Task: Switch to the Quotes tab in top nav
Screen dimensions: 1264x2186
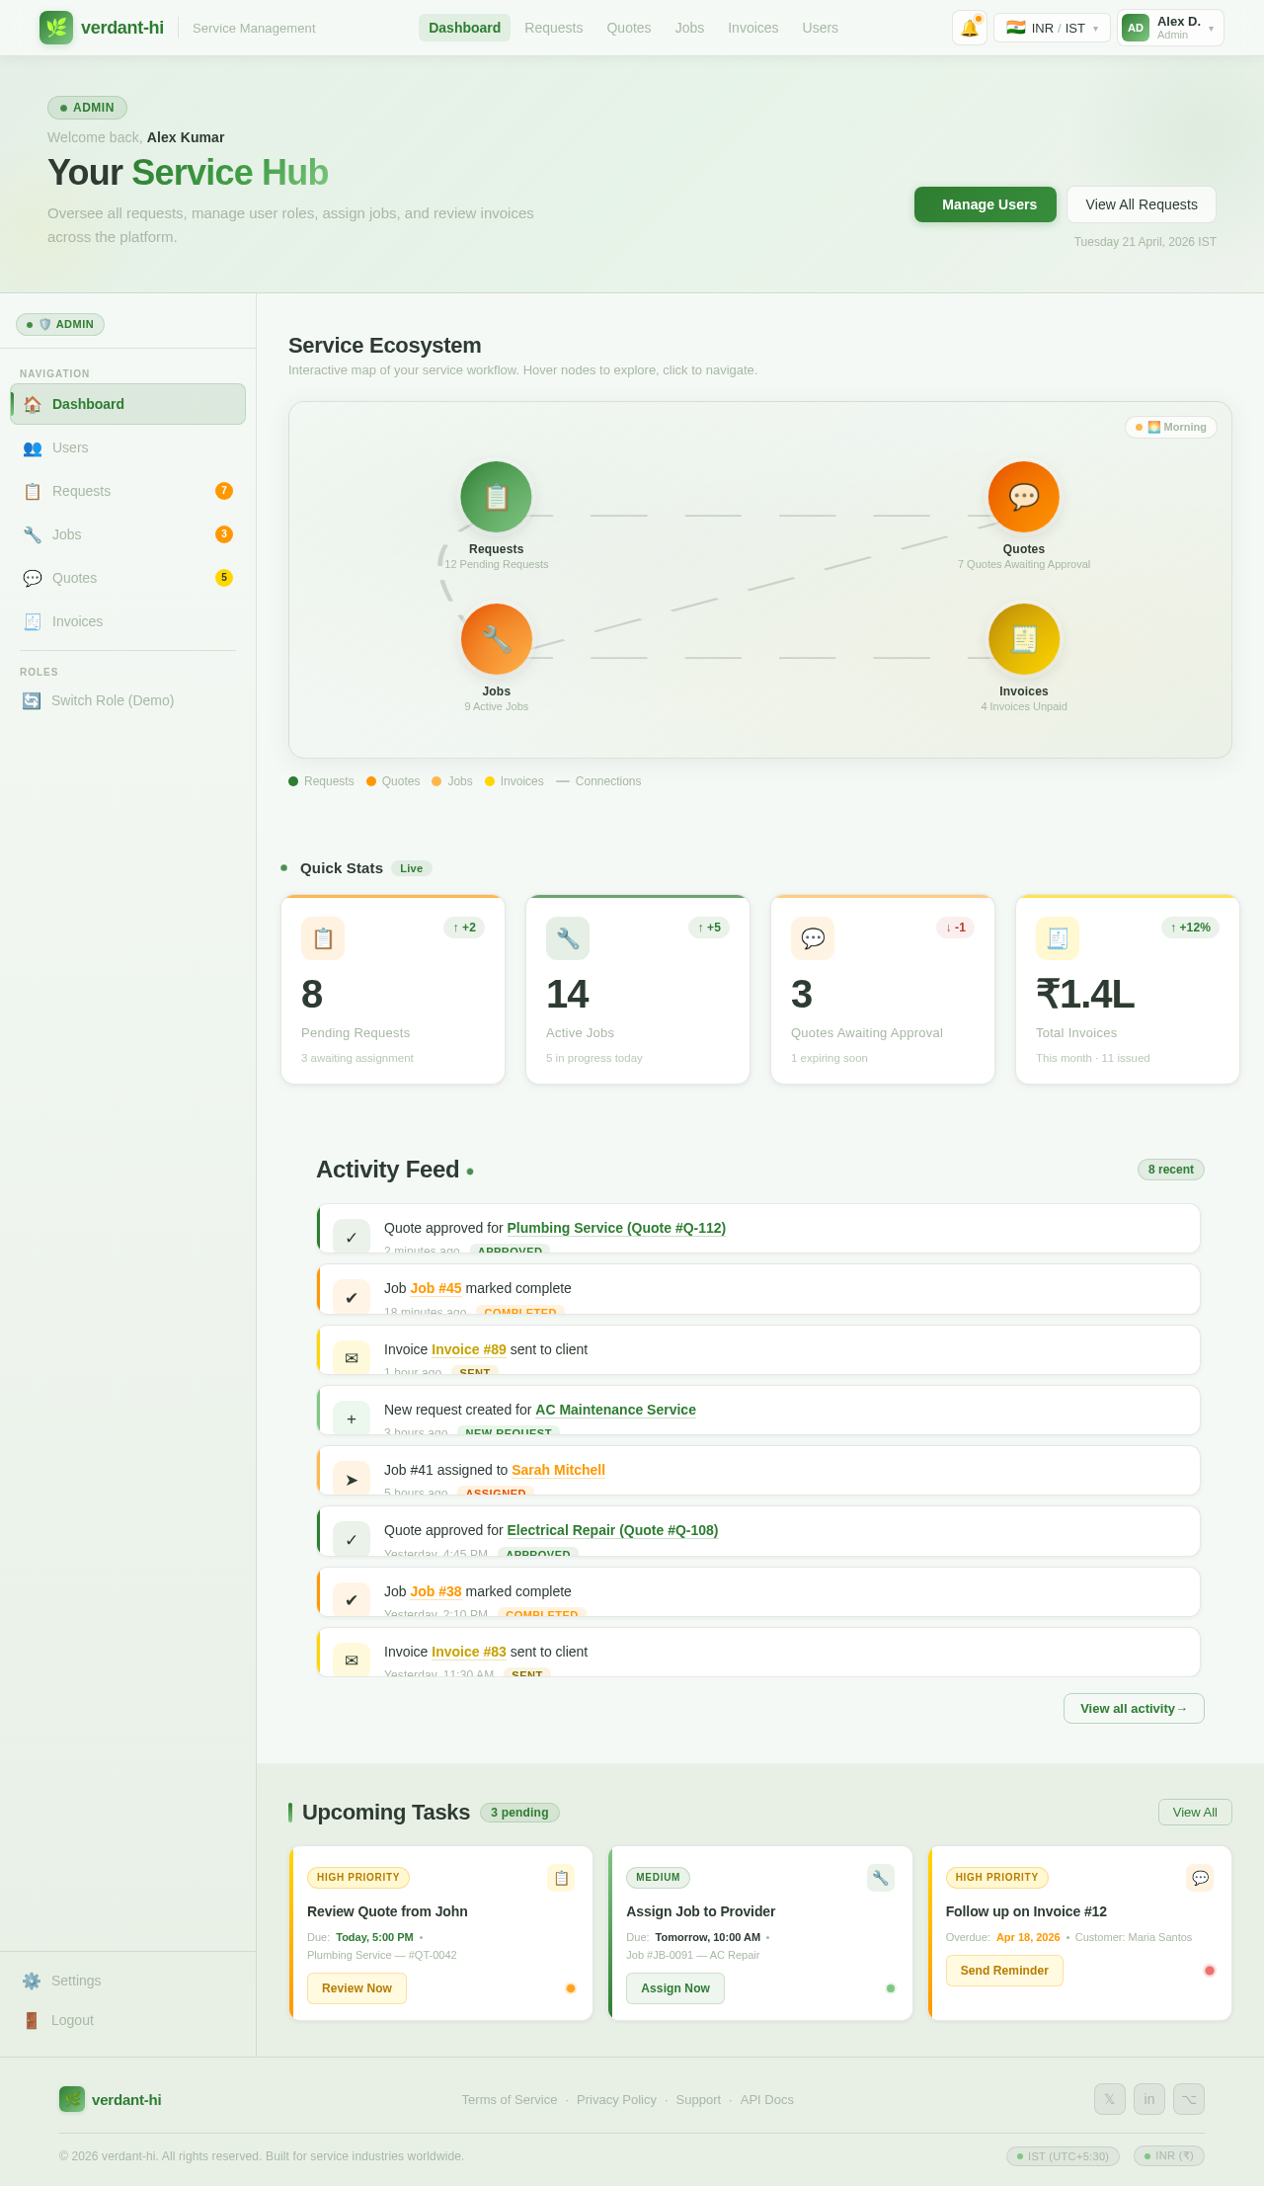Action: click(x=629, y=28)
